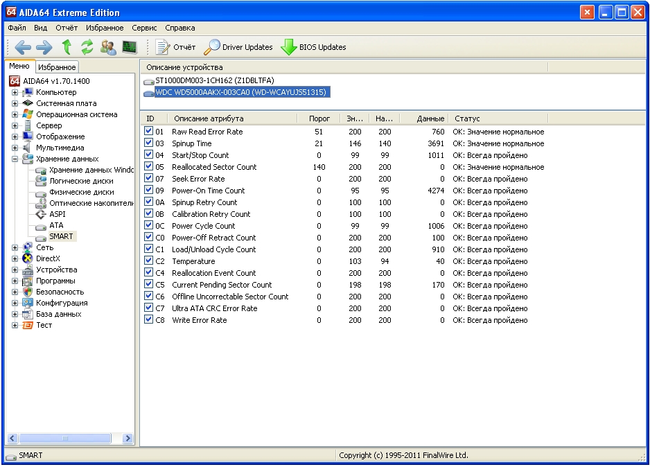Image resolution: width=650 pixels, height=467 pixels.
Task: Open Driver Updates in toolbar
Action: click(x=238, y=47)
